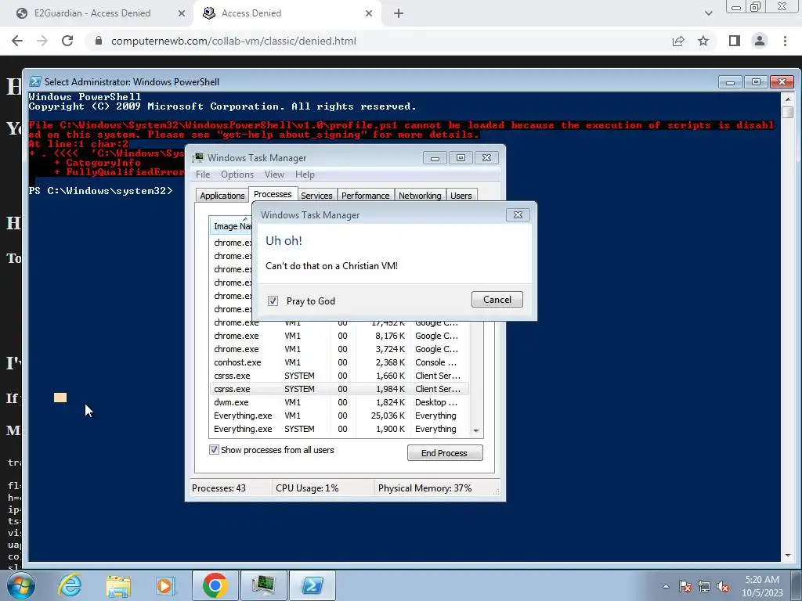This screenshot has height=601, width=802.
Task: Click PowerShell scrollbar up arrow
Action: [x=788, y=99]
